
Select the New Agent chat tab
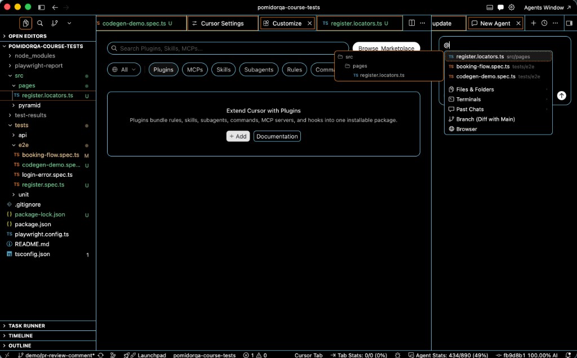[495, 23]
